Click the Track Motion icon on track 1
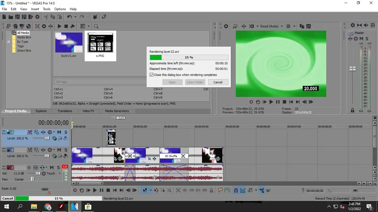The height and width of the screenshot is (212, 378). click(36, 132)
